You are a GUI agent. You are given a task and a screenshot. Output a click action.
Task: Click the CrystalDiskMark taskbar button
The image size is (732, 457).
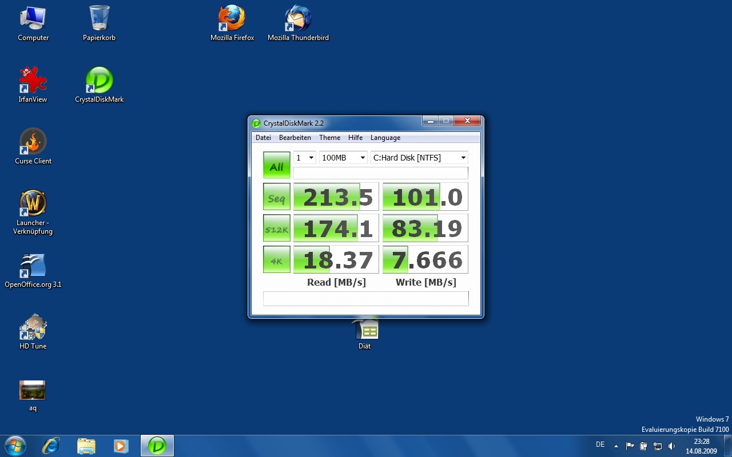point(157,446)
